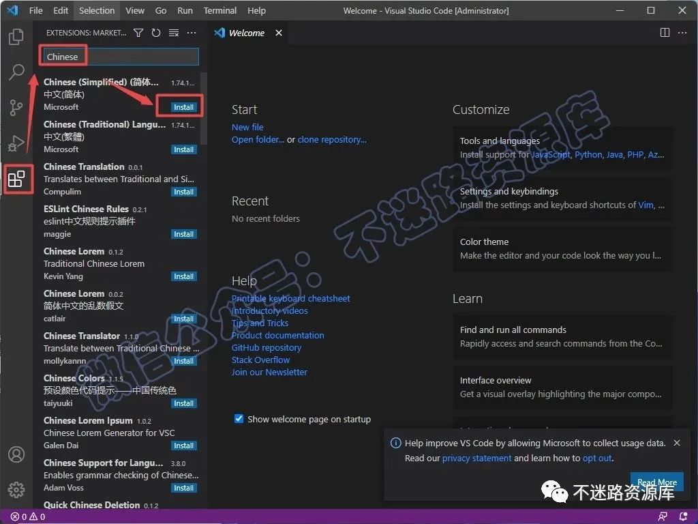The height and width of the screenshot is (524, 698).
Task: Click Vim keybindings link
Action: click(x=646, y=205)
